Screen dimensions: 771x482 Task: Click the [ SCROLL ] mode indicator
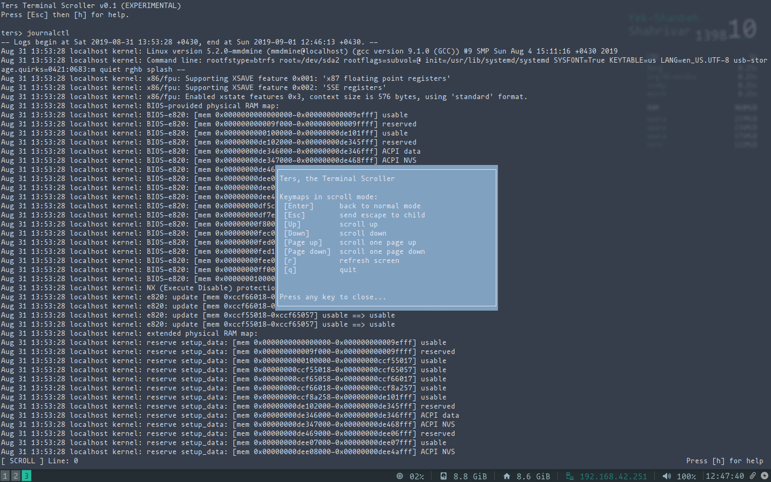pos(22,461)
